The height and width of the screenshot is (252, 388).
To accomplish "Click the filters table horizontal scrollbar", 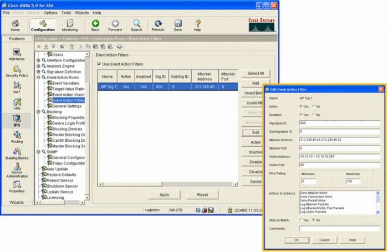I will click(168, 184).
